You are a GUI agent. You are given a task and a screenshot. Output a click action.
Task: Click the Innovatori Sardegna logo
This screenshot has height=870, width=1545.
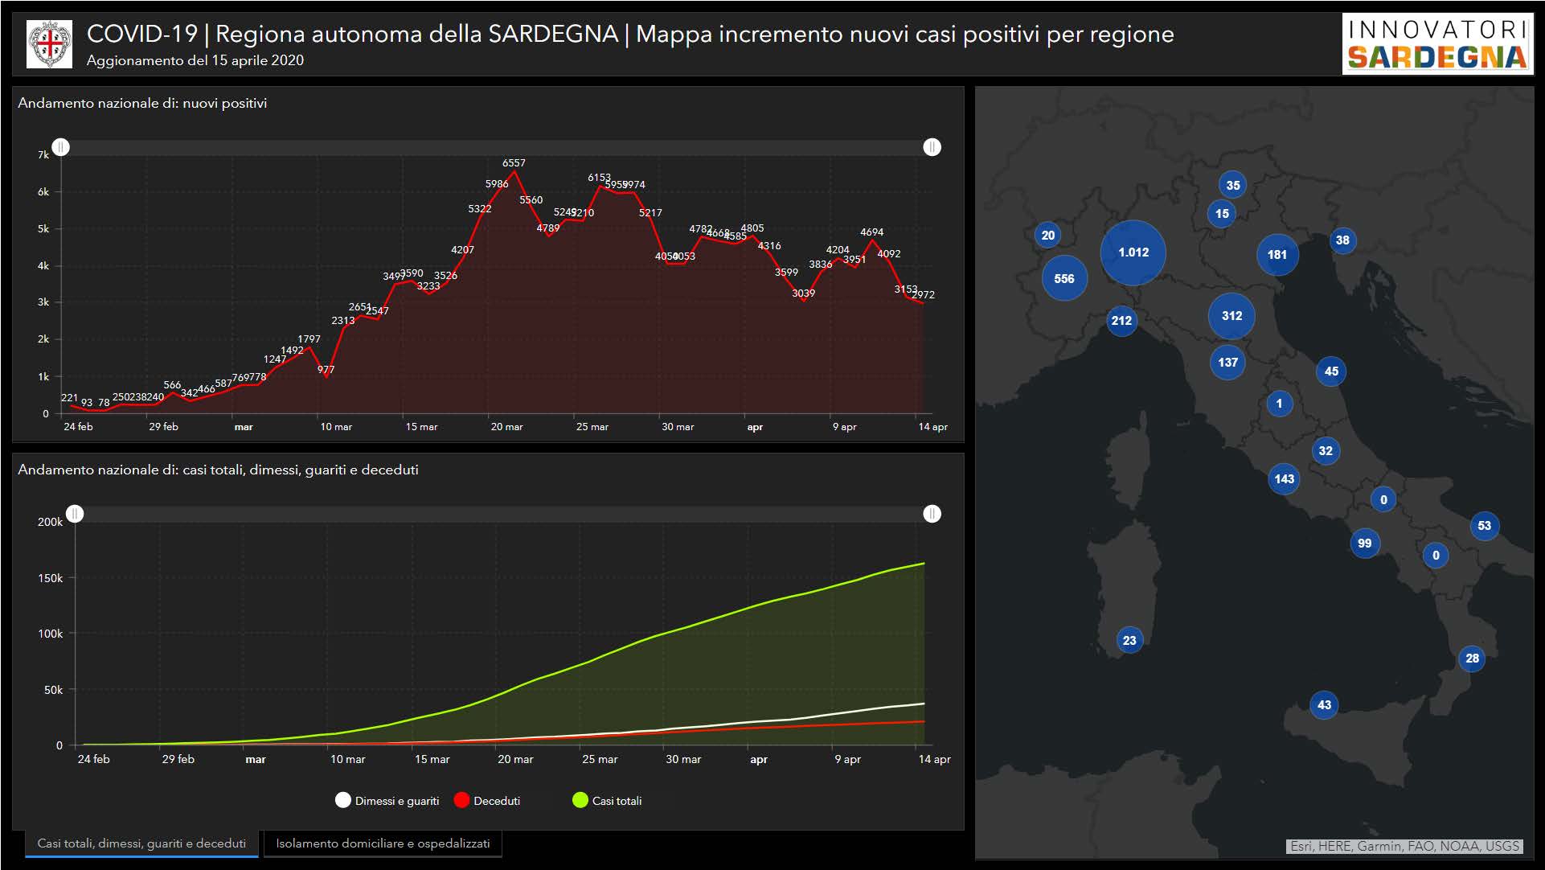coord(1436,44)
